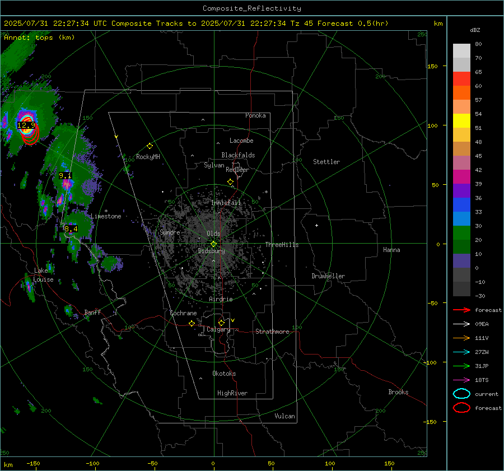Screen dimensions: 504x471
Task: Click the Limestone label
Action: [x=106, y=216]
